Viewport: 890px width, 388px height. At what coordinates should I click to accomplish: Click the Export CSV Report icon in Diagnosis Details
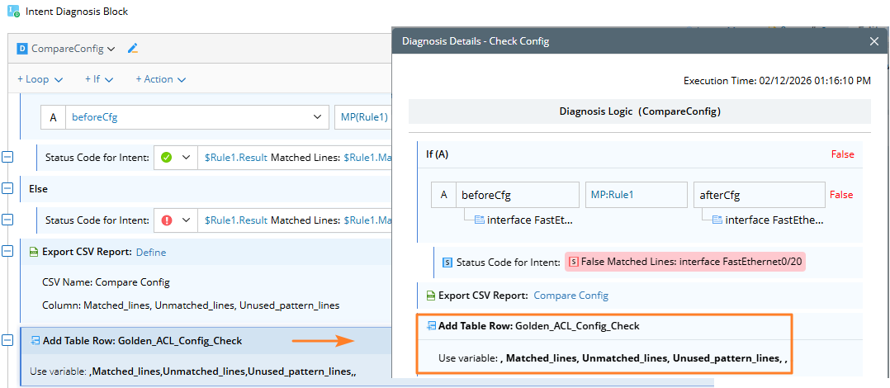430,296
